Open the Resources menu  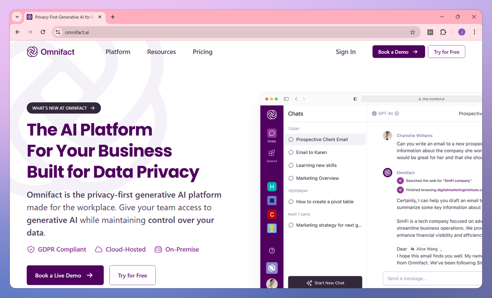pyautogui.click(x=162, y=52)
